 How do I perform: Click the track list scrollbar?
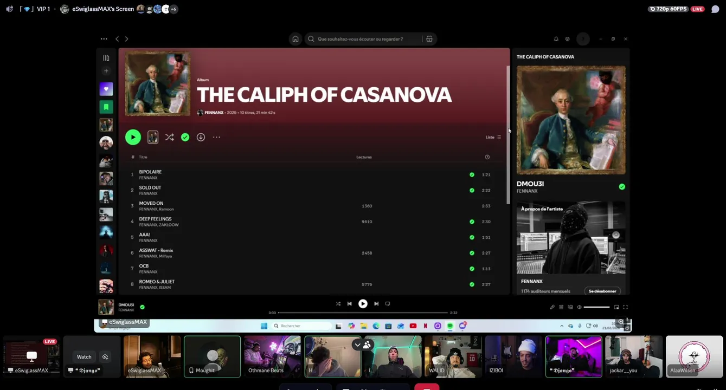point(508,135)
